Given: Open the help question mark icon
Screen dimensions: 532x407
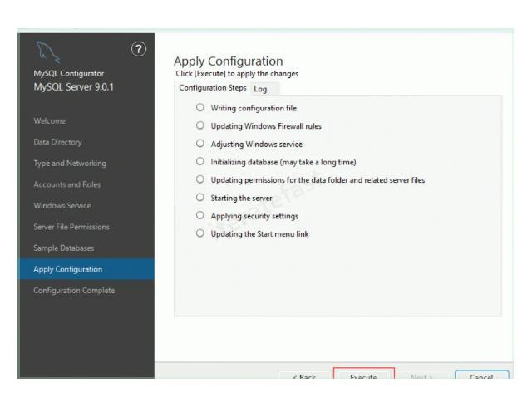Looking at the screenshot, I should tap(139, 49).
